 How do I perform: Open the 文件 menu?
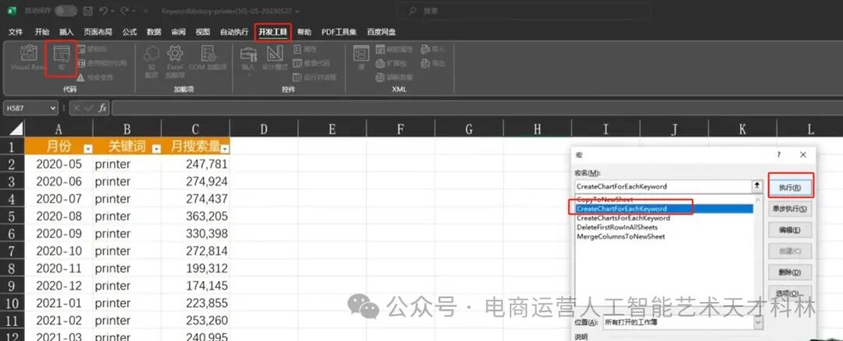tap(16, 32)
